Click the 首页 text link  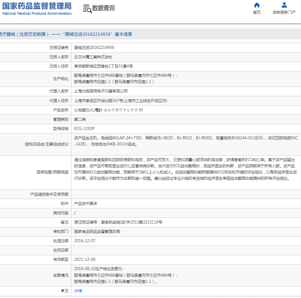(257, 12)
